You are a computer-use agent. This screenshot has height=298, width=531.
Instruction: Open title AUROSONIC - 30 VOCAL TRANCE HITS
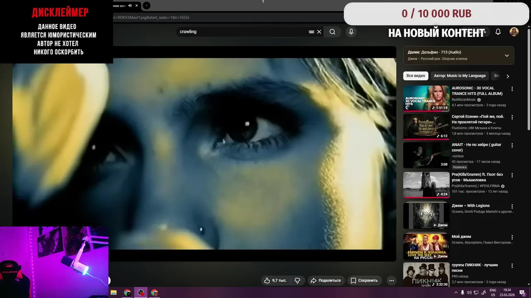pos(477,91)
